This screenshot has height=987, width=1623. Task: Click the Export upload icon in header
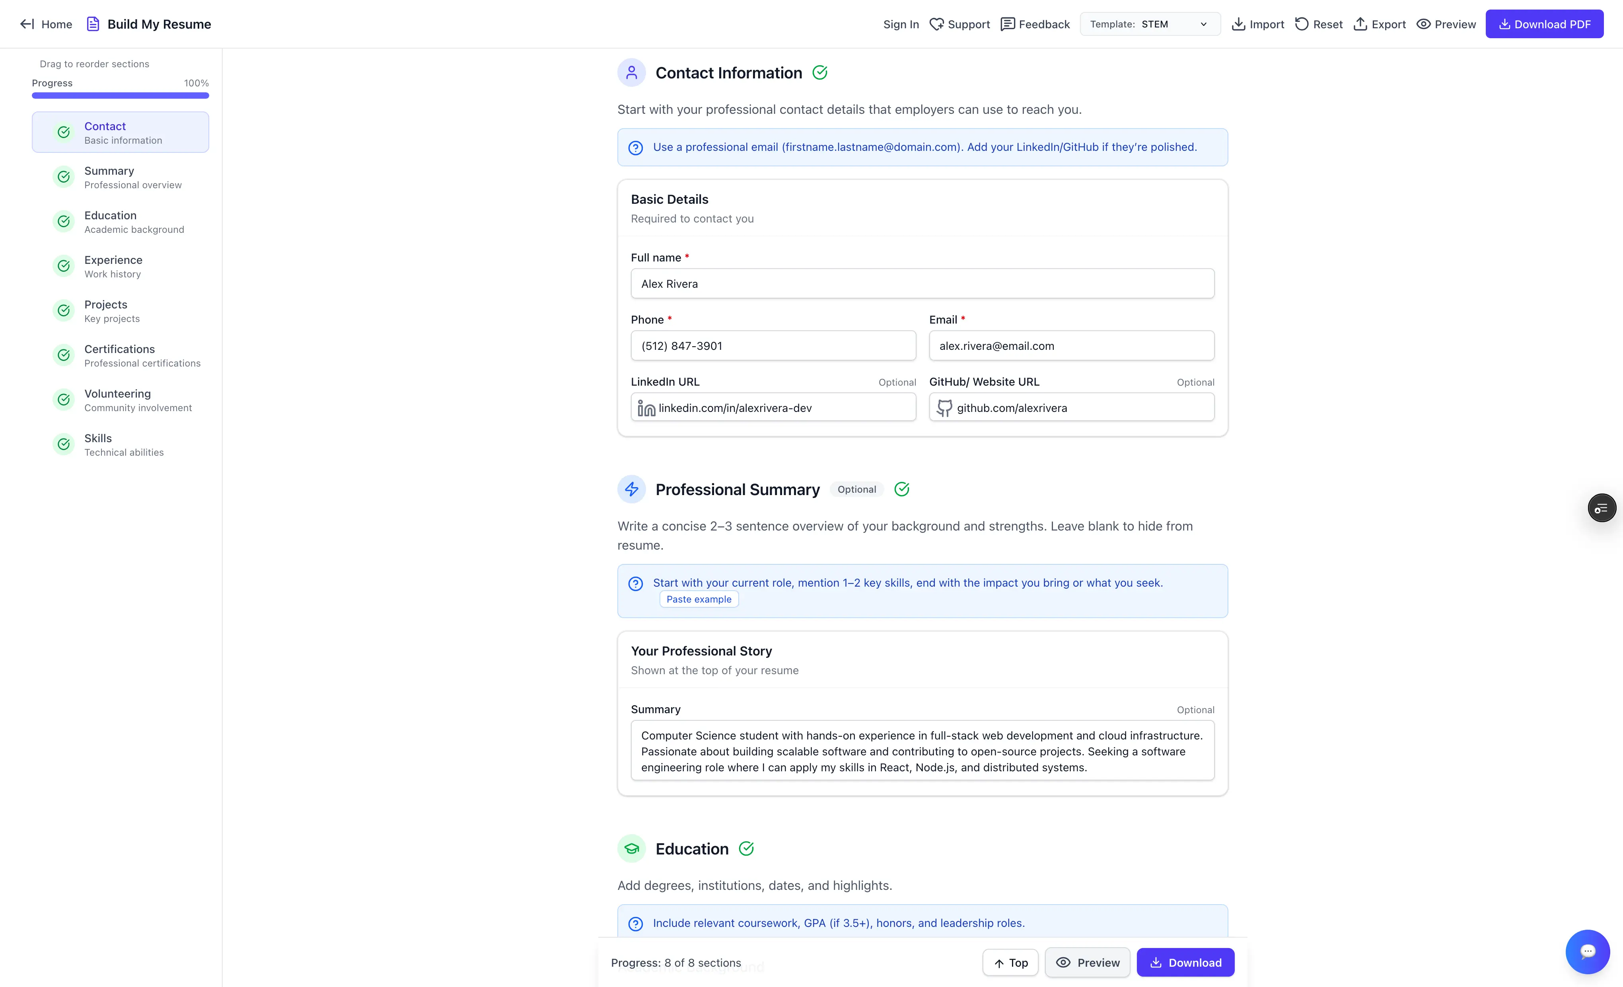point(1360,24)
